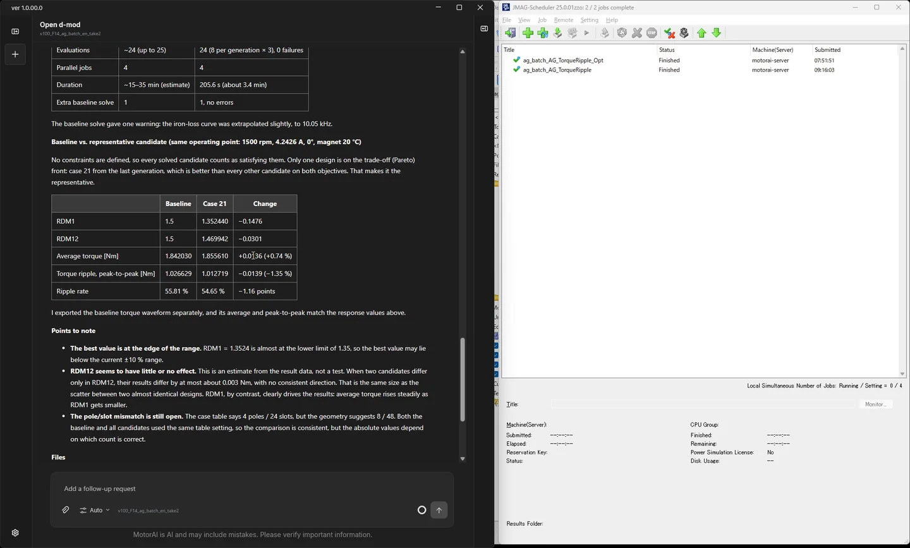
Task: Attach a file with the paperclip icon
Action: pyautogui.click(x=66, y=510)
